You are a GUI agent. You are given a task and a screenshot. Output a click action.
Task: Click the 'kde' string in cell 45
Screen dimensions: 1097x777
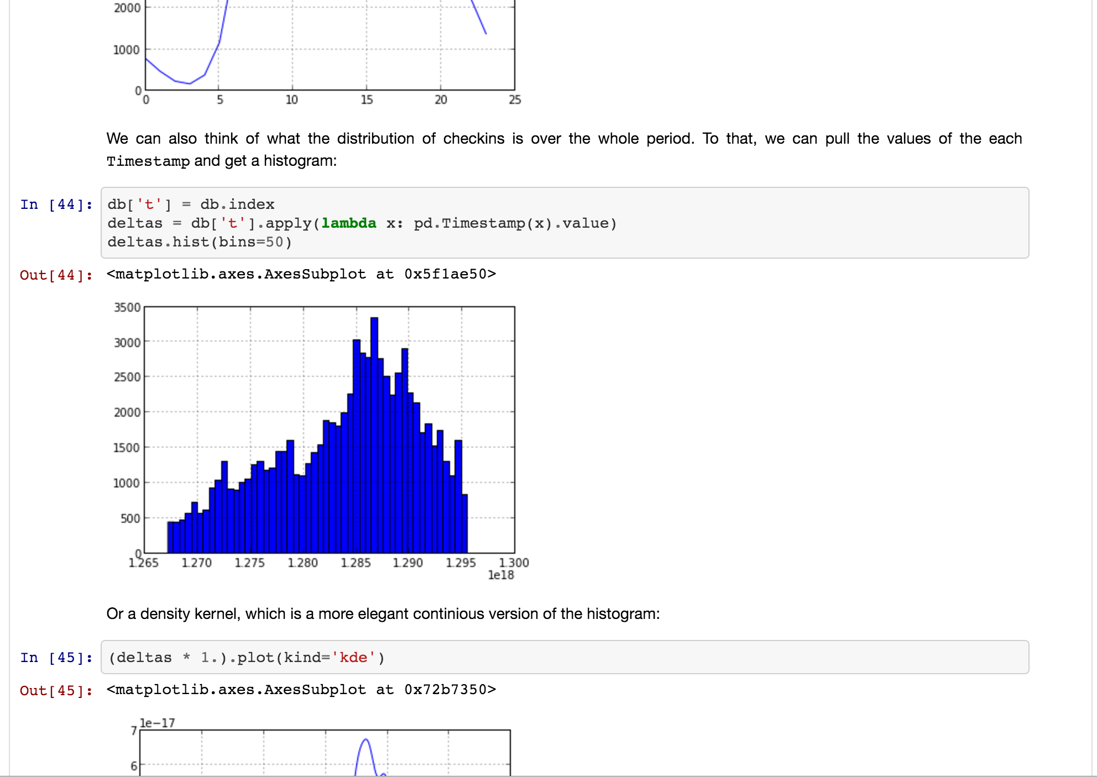(x=353, y=658)
